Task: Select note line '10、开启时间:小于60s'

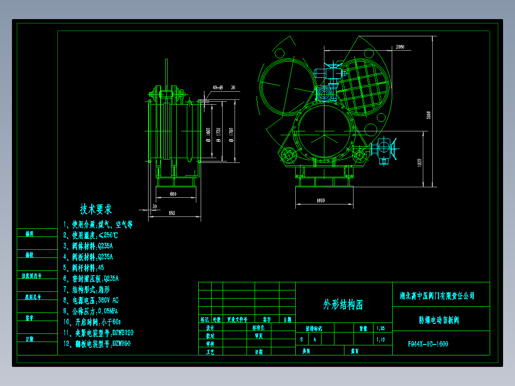Action: coord(92,322)
